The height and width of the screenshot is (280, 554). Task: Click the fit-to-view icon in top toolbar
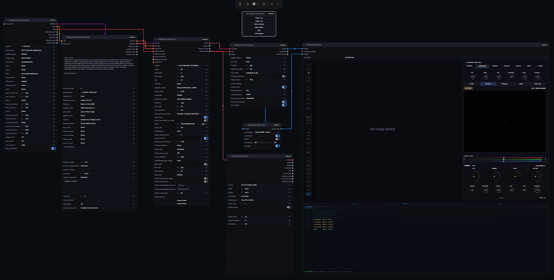click(x=264, y=4)
